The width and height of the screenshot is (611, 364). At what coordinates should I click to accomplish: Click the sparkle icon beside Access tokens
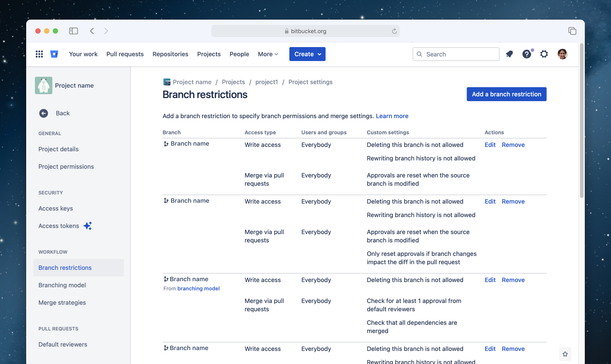click(88, 226)
